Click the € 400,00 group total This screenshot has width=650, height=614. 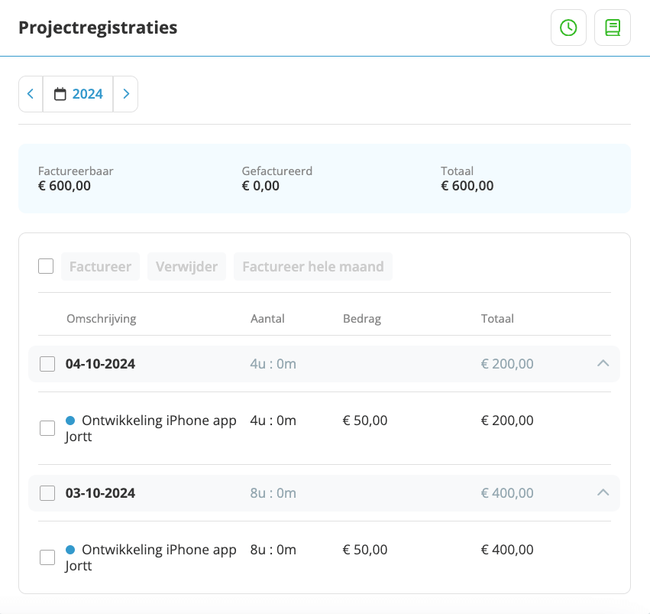click(x=507, y=493)
